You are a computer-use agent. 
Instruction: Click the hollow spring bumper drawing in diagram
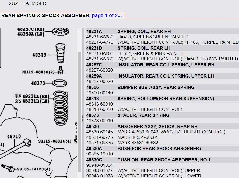[60, 54]
